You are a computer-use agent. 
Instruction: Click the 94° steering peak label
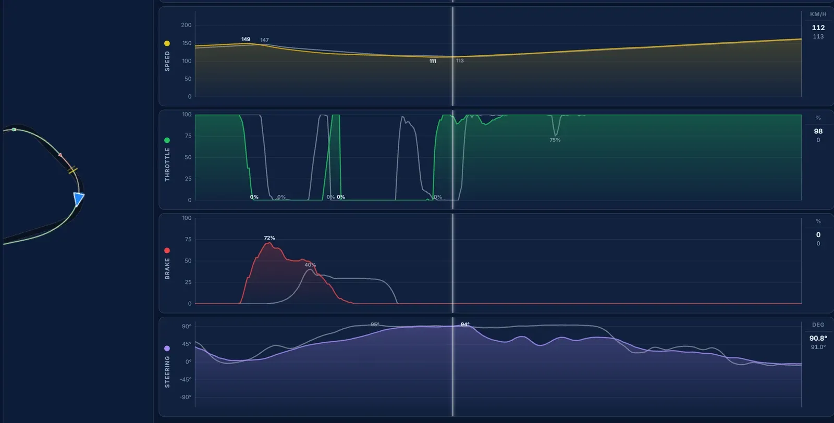pyautogui.click(x=465, y=324)
